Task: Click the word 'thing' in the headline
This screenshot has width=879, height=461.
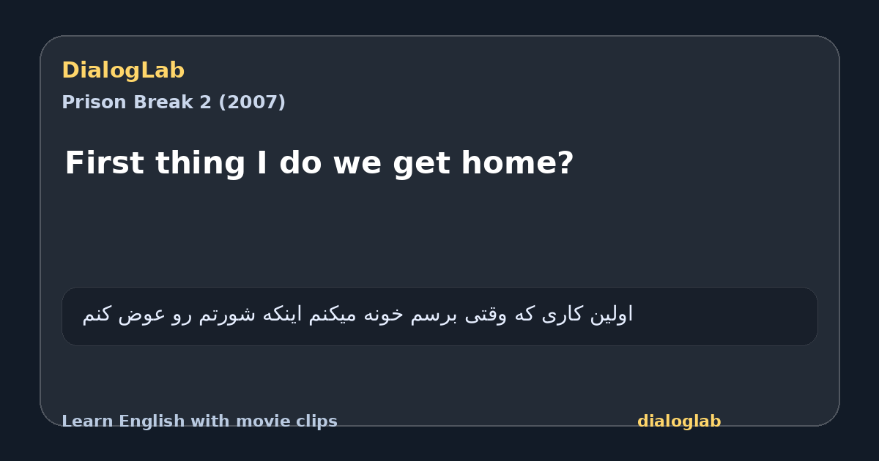Action: pos(199,163)
